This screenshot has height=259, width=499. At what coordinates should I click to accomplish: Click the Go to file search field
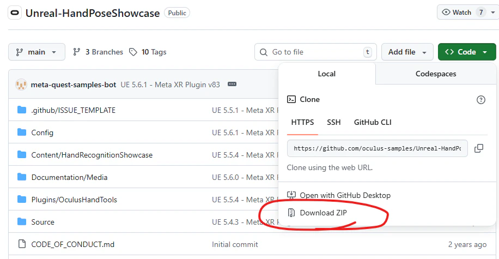(x=315, y=52)
